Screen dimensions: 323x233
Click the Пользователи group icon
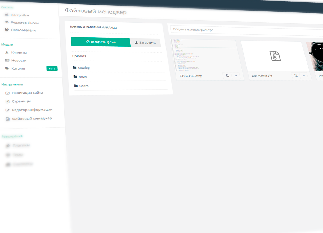[x=7, y=30]
